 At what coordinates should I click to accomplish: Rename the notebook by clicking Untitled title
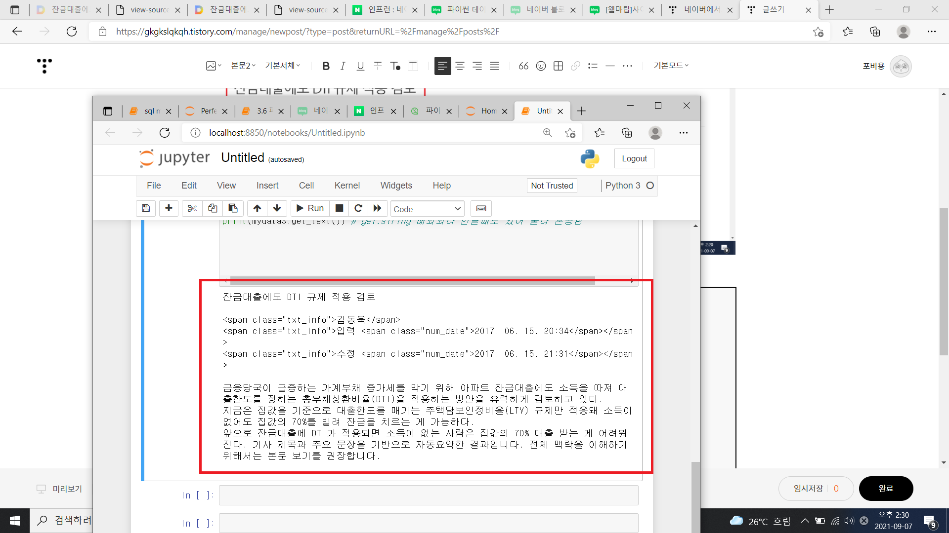point(243,157)
